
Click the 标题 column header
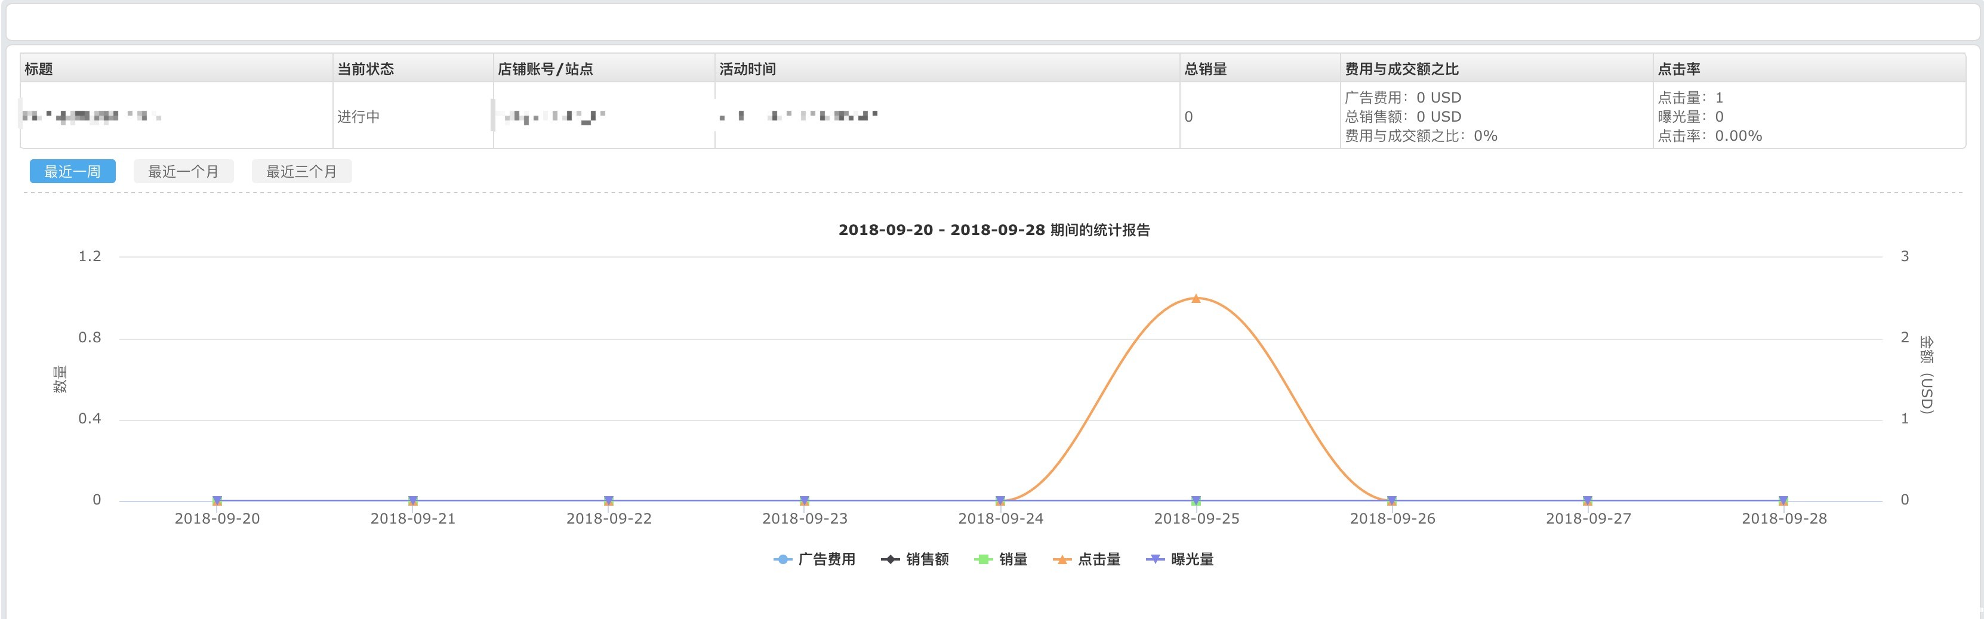(39, 69)
